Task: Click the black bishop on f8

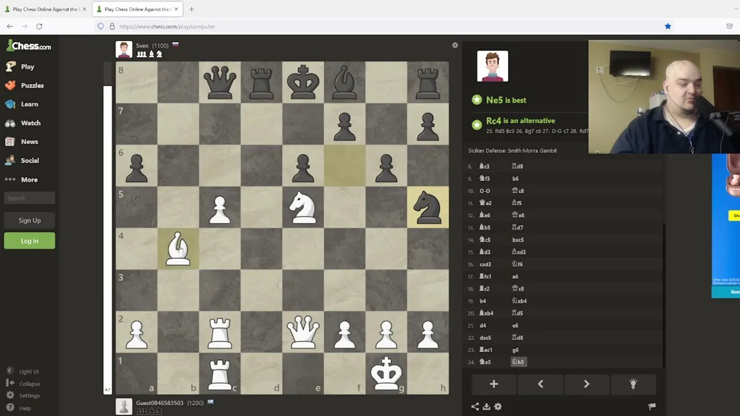Action: [345, 83]
